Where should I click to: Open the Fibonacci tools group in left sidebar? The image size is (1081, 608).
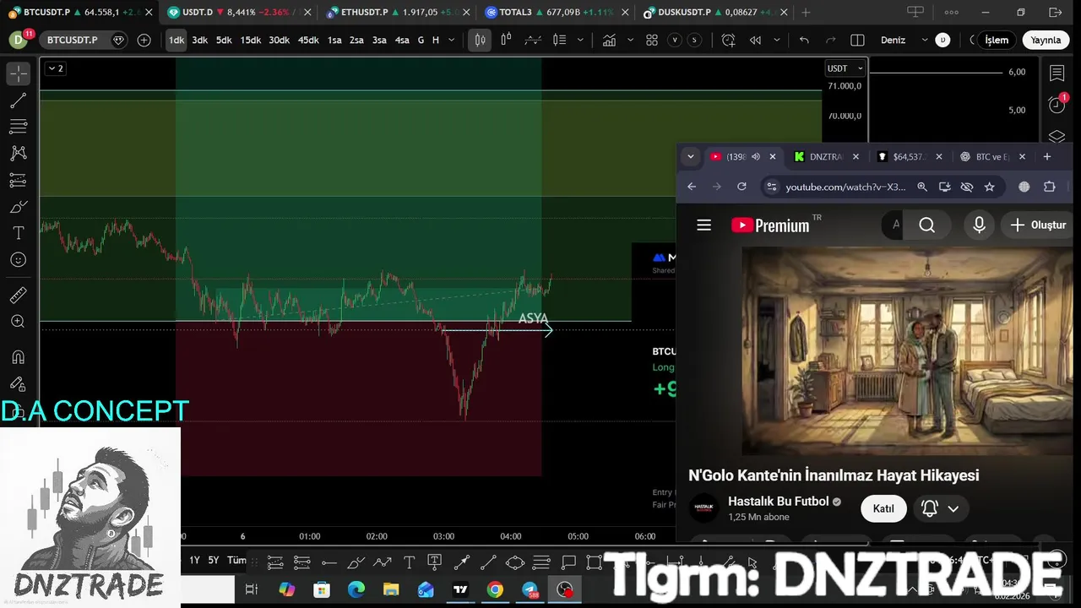(18, 127)
